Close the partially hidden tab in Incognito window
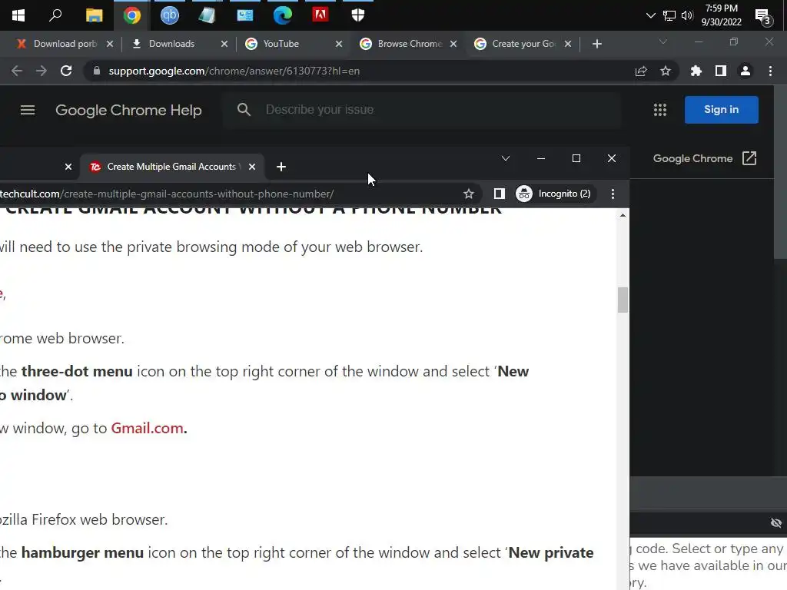787x590 pixels. tap(68, 167)
